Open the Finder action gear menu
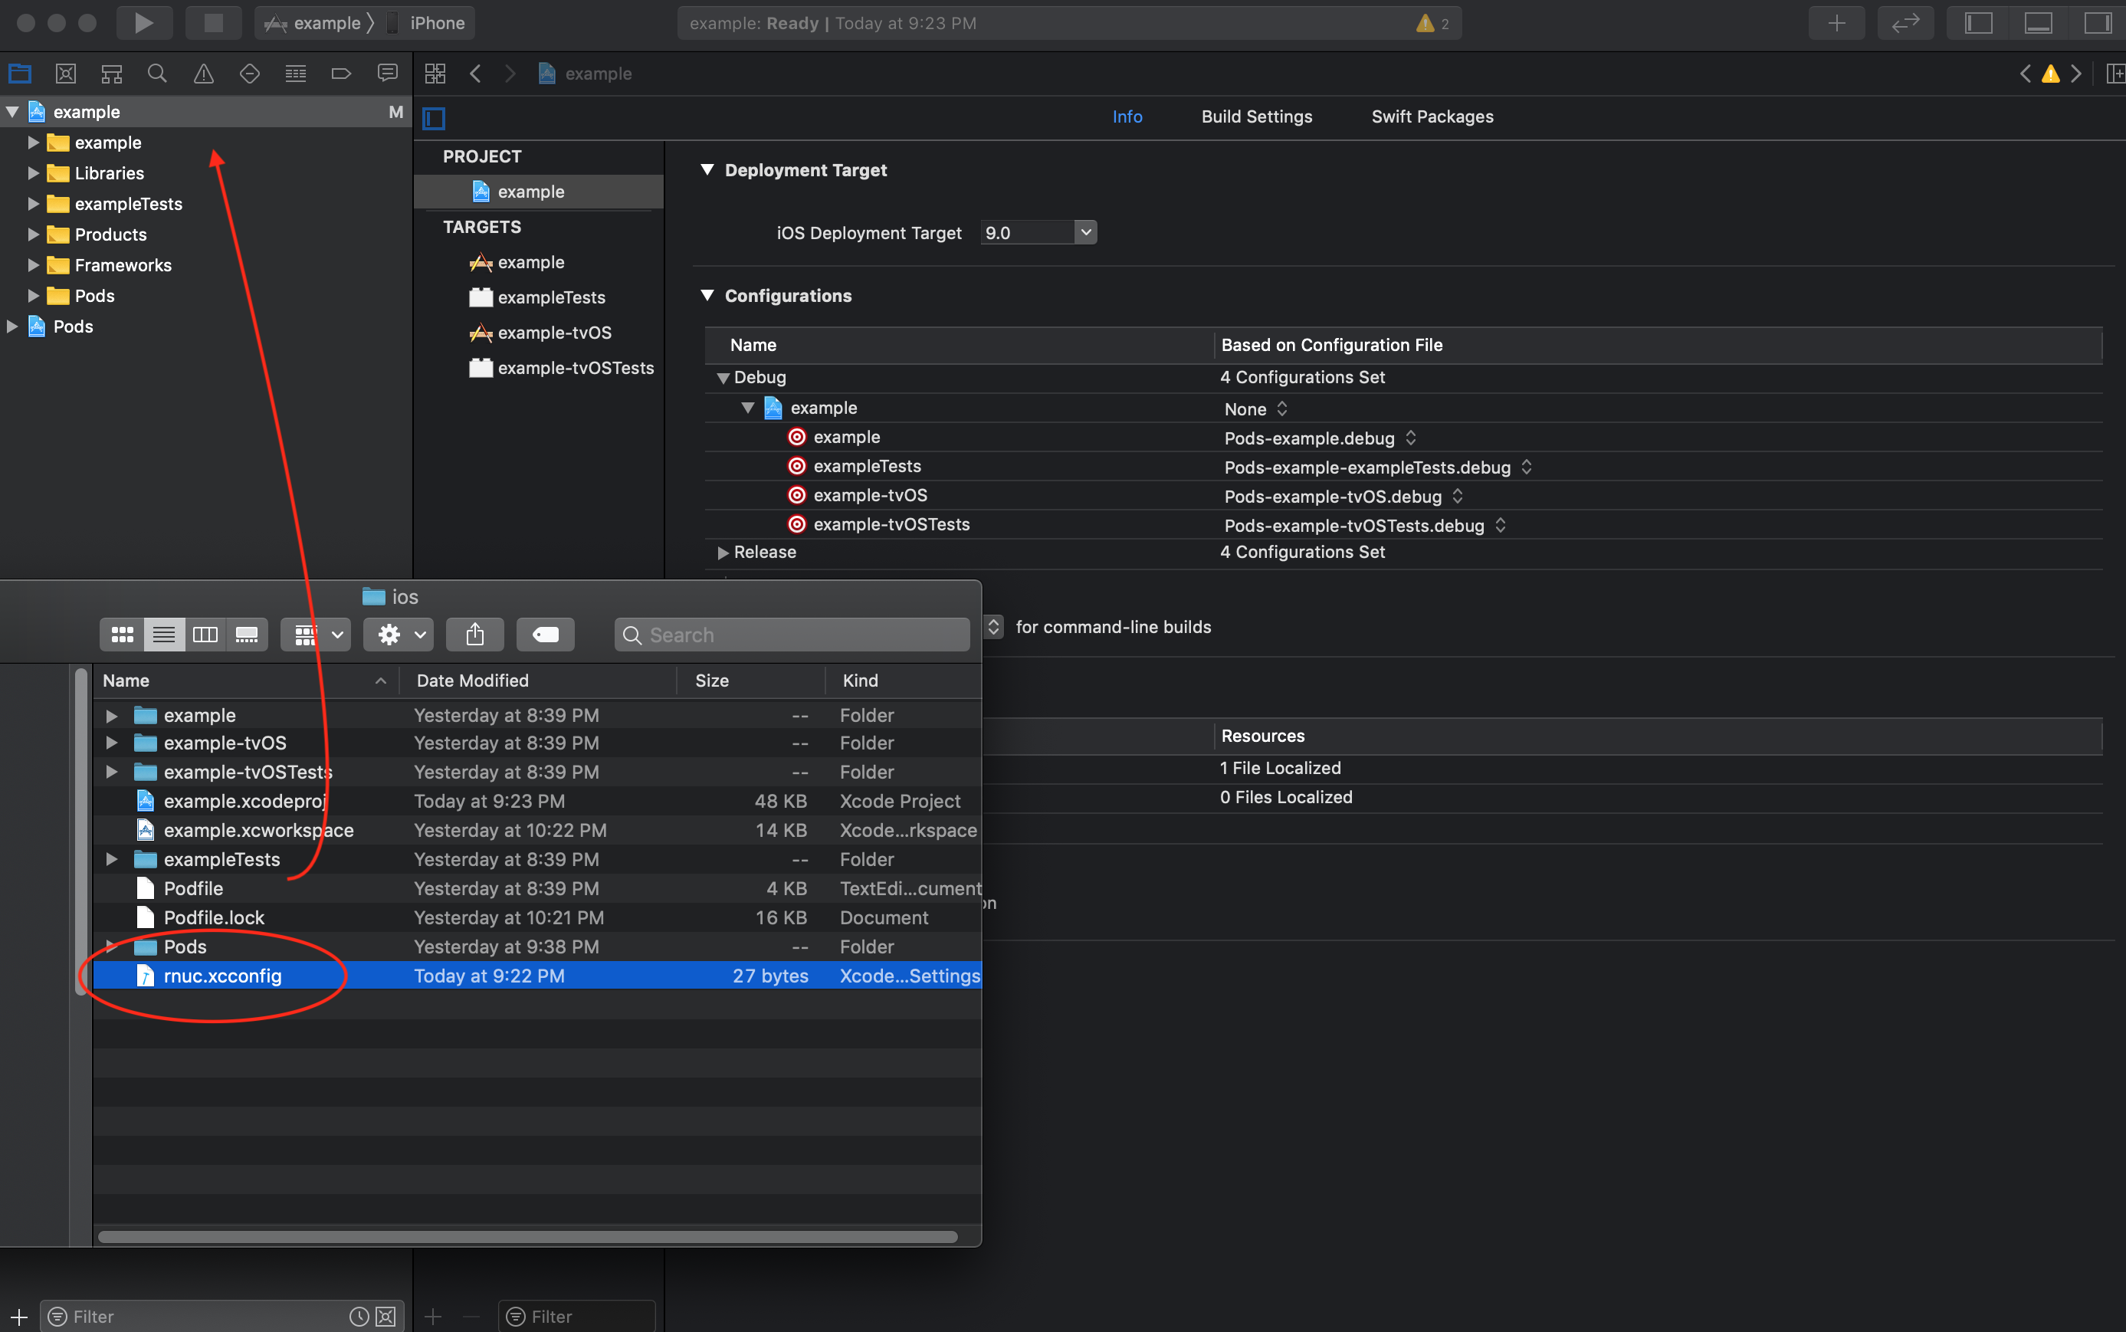The width and height of the screenshot is (2126, 1332). click(x=399, y=635)
